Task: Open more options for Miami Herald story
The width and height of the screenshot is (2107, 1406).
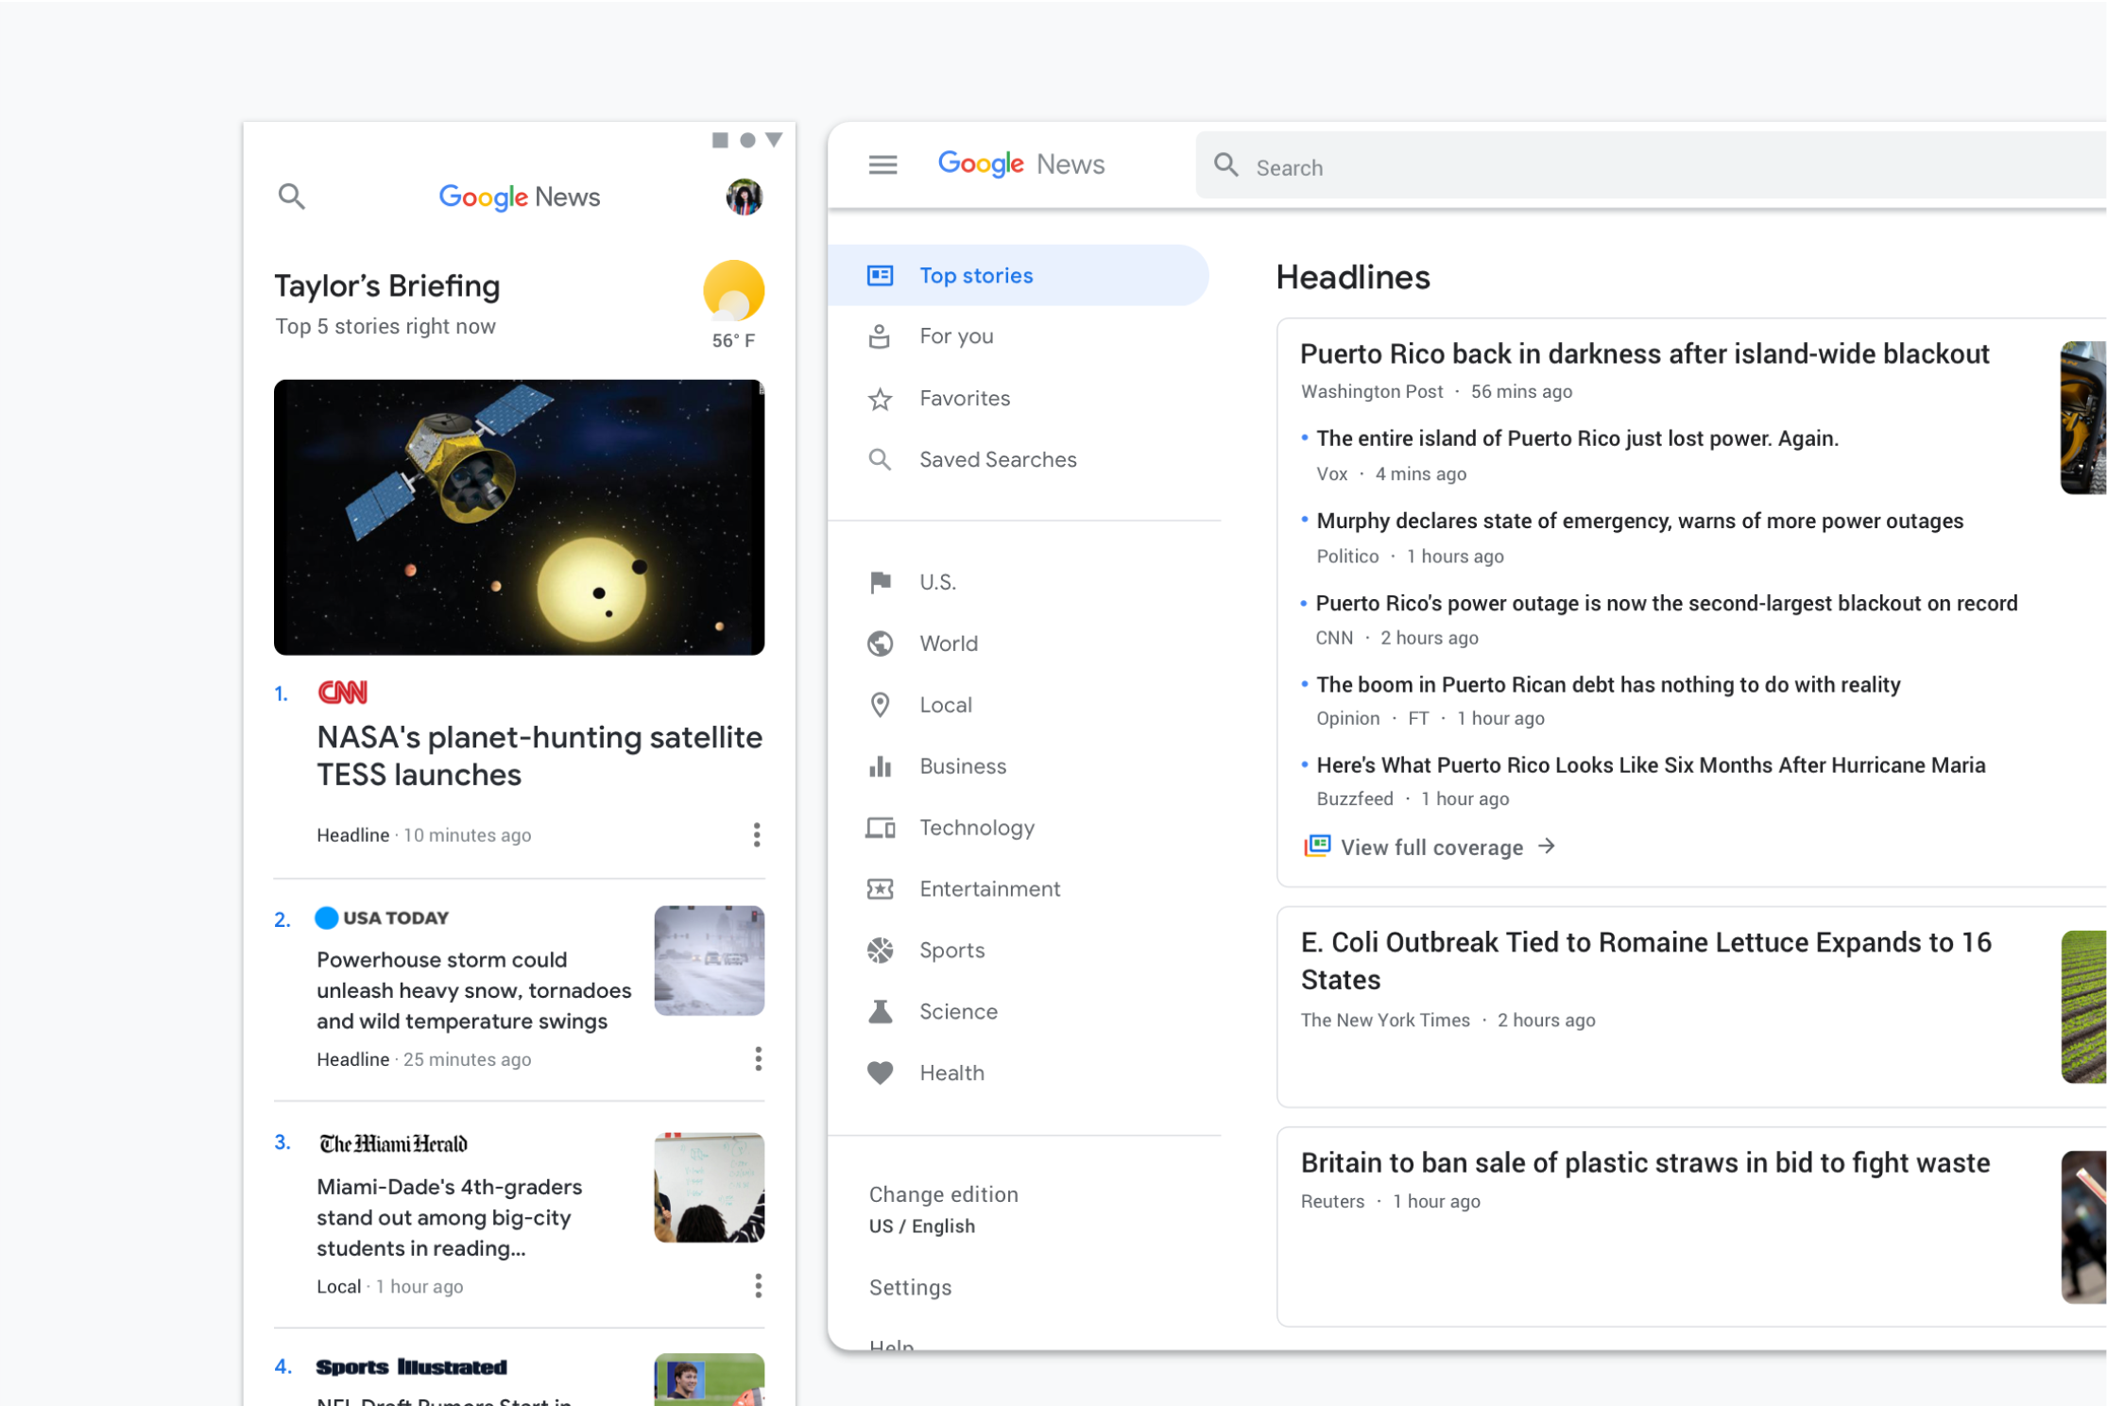Action: click(x=758, y=1285)
